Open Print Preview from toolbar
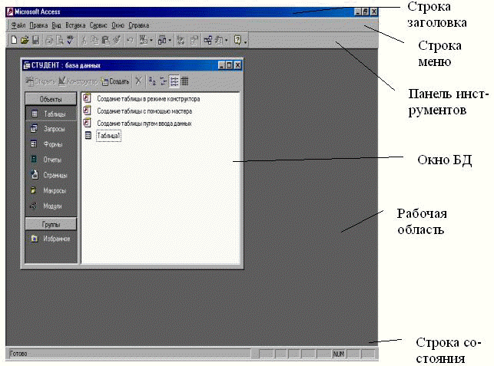 [60, 40]
